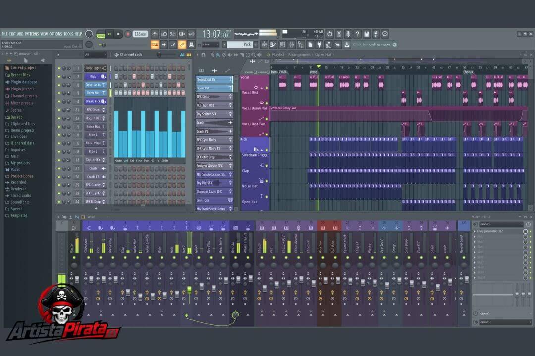Open the FILE menu
The image size is (535, 356).
[5, 34]
